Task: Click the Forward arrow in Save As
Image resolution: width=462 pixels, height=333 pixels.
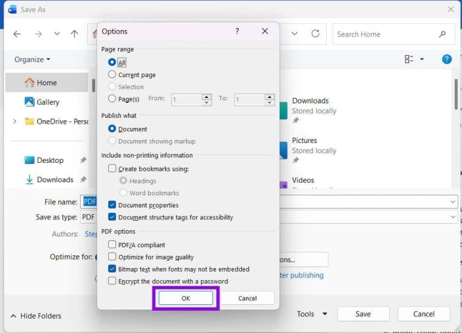Action: (x=38, y=34)
